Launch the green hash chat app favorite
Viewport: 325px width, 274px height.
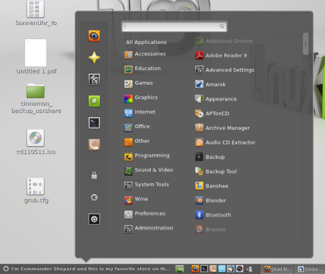pos(94,101)
